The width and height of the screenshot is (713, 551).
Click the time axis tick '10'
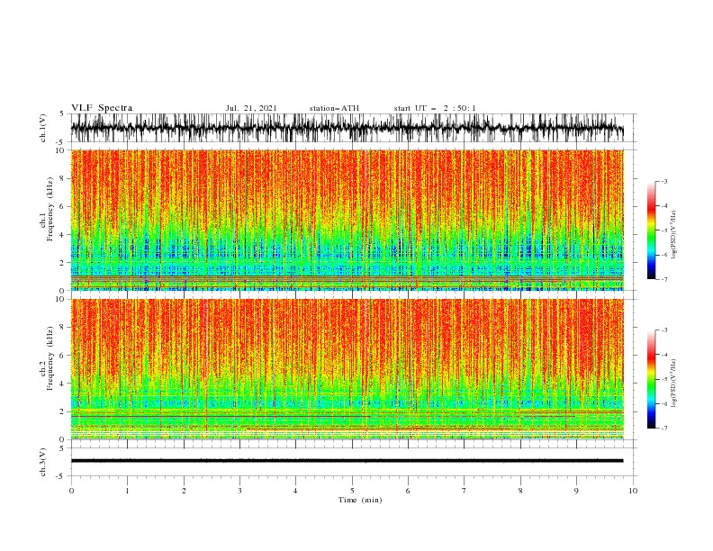tap(633, 491)
